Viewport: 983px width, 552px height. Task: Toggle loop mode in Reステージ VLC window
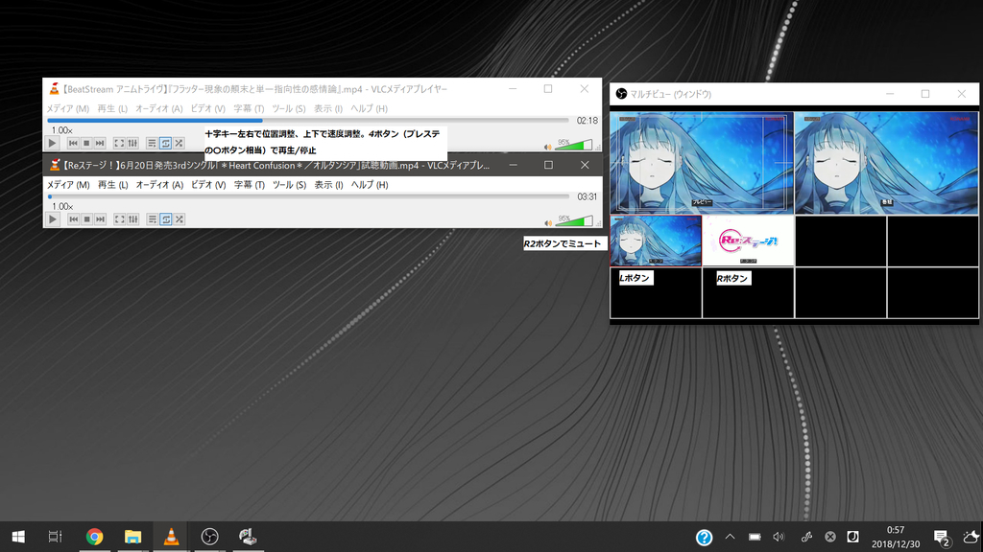(165, 219)
